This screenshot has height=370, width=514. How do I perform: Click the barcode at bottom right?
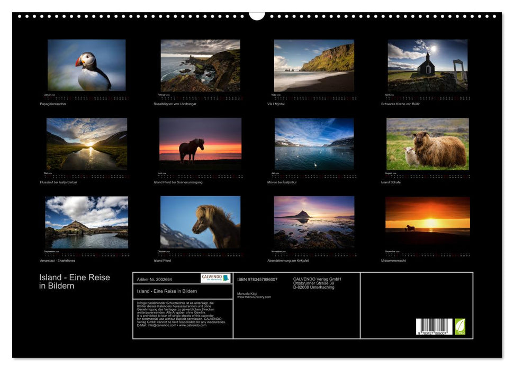coord(434,327)
